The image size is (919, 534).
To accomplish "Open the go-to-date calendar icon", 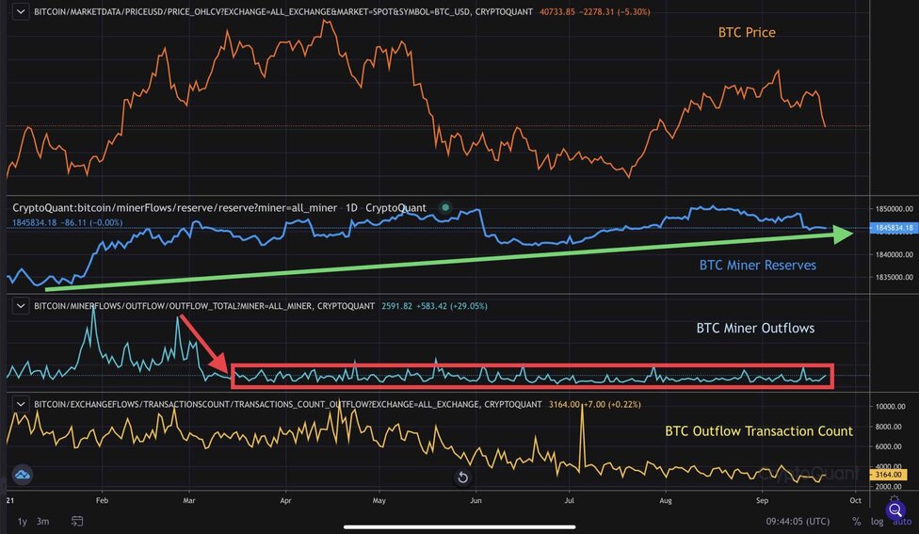I will pyautogui.click(x=77, y=521).
